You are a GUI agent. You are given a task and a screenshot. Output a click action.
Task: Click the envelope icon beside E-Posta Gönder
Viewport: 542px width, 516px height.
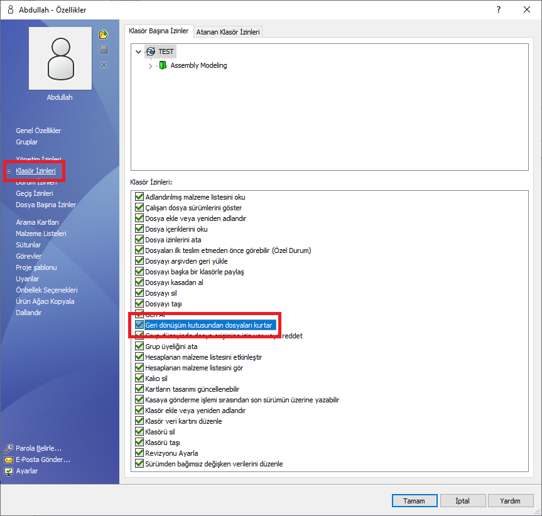click(x=9, y=460)
